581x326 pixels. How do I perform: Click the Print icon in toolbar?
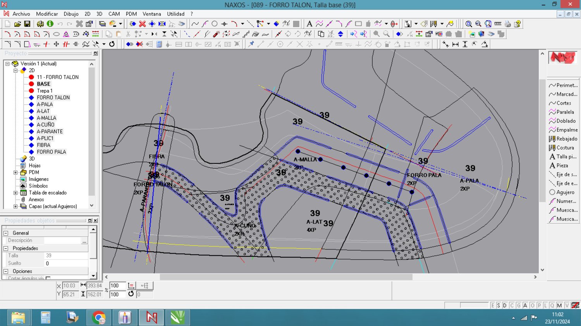pos(507,24)
